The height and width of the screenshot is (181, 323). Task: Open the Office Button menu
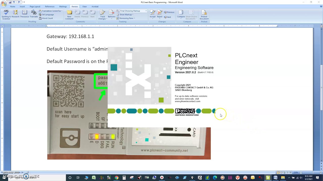coord(4,3)
